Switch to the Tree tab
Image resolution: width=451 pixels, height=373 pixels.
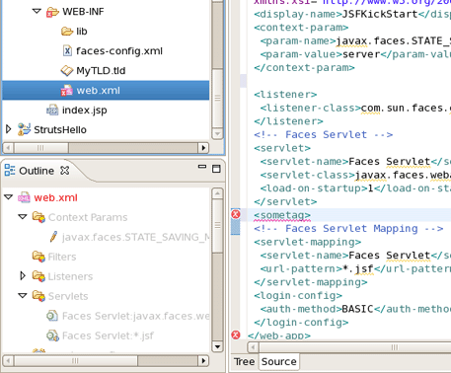click(244, 361)
